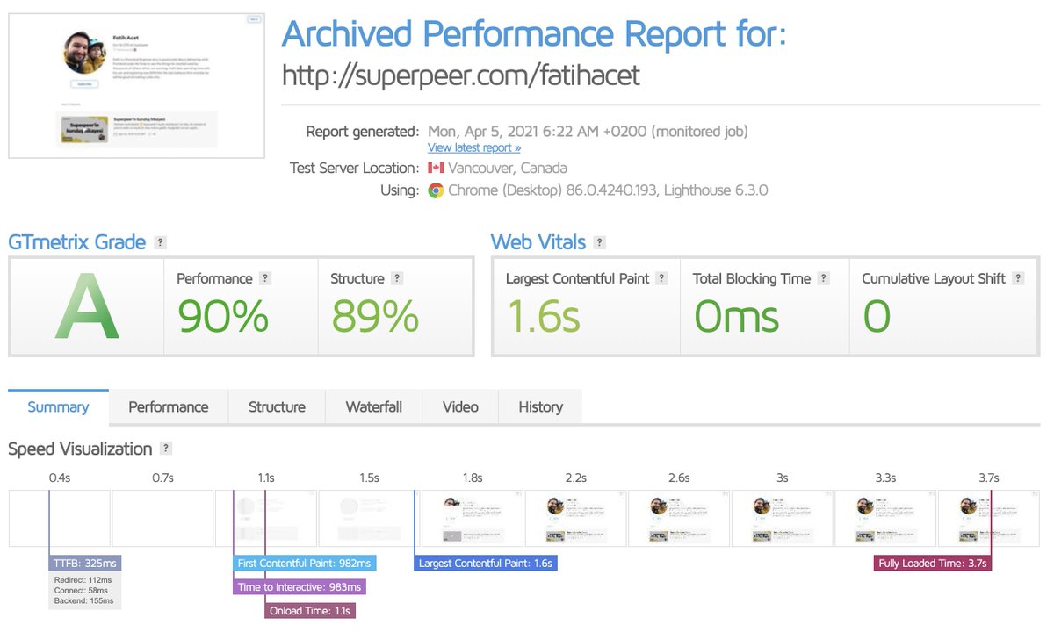
Task: Click Time to Interactive: 983ms marker
Action: coord(300,586)
